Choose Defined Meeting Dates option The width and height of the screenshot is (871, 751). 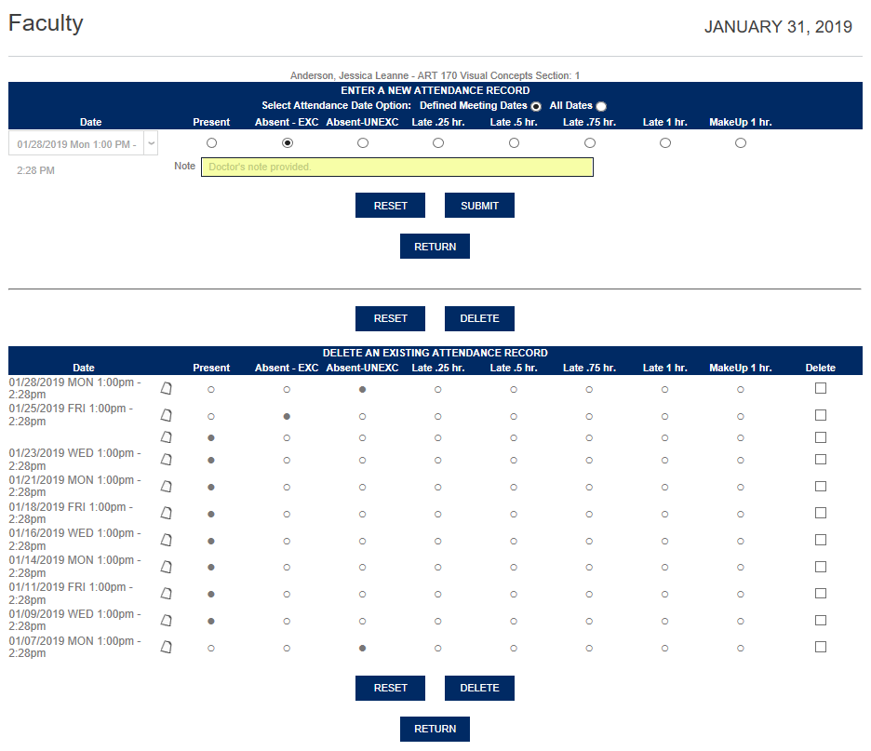[536, 106]
